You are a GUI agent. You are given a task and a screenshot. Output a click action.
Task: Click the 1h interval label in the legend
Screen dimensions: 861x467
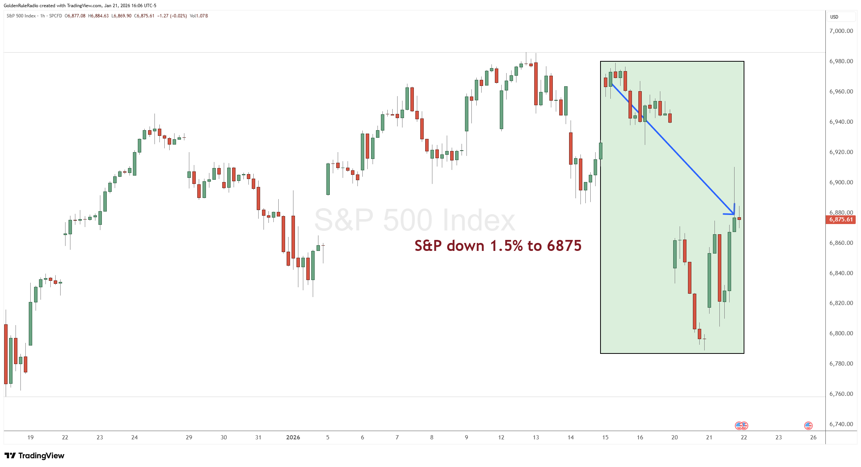[42, 16]
